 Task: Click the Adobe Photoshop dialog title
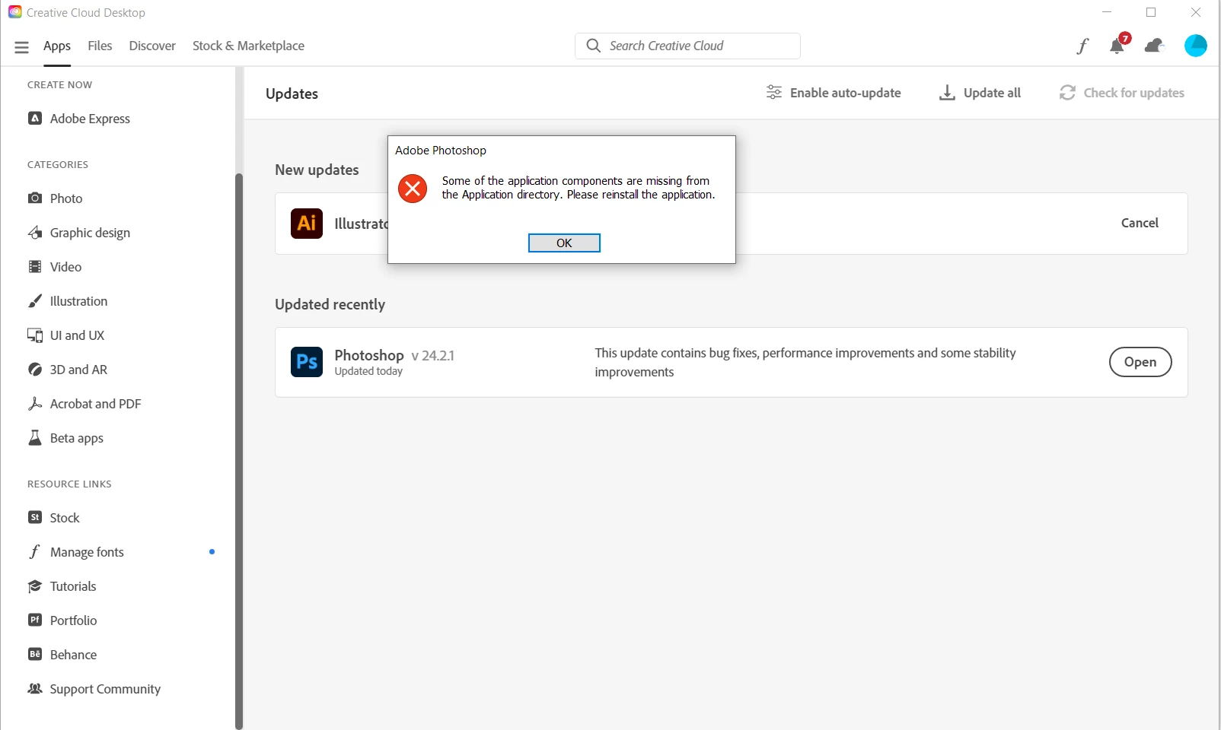(441, 151)
